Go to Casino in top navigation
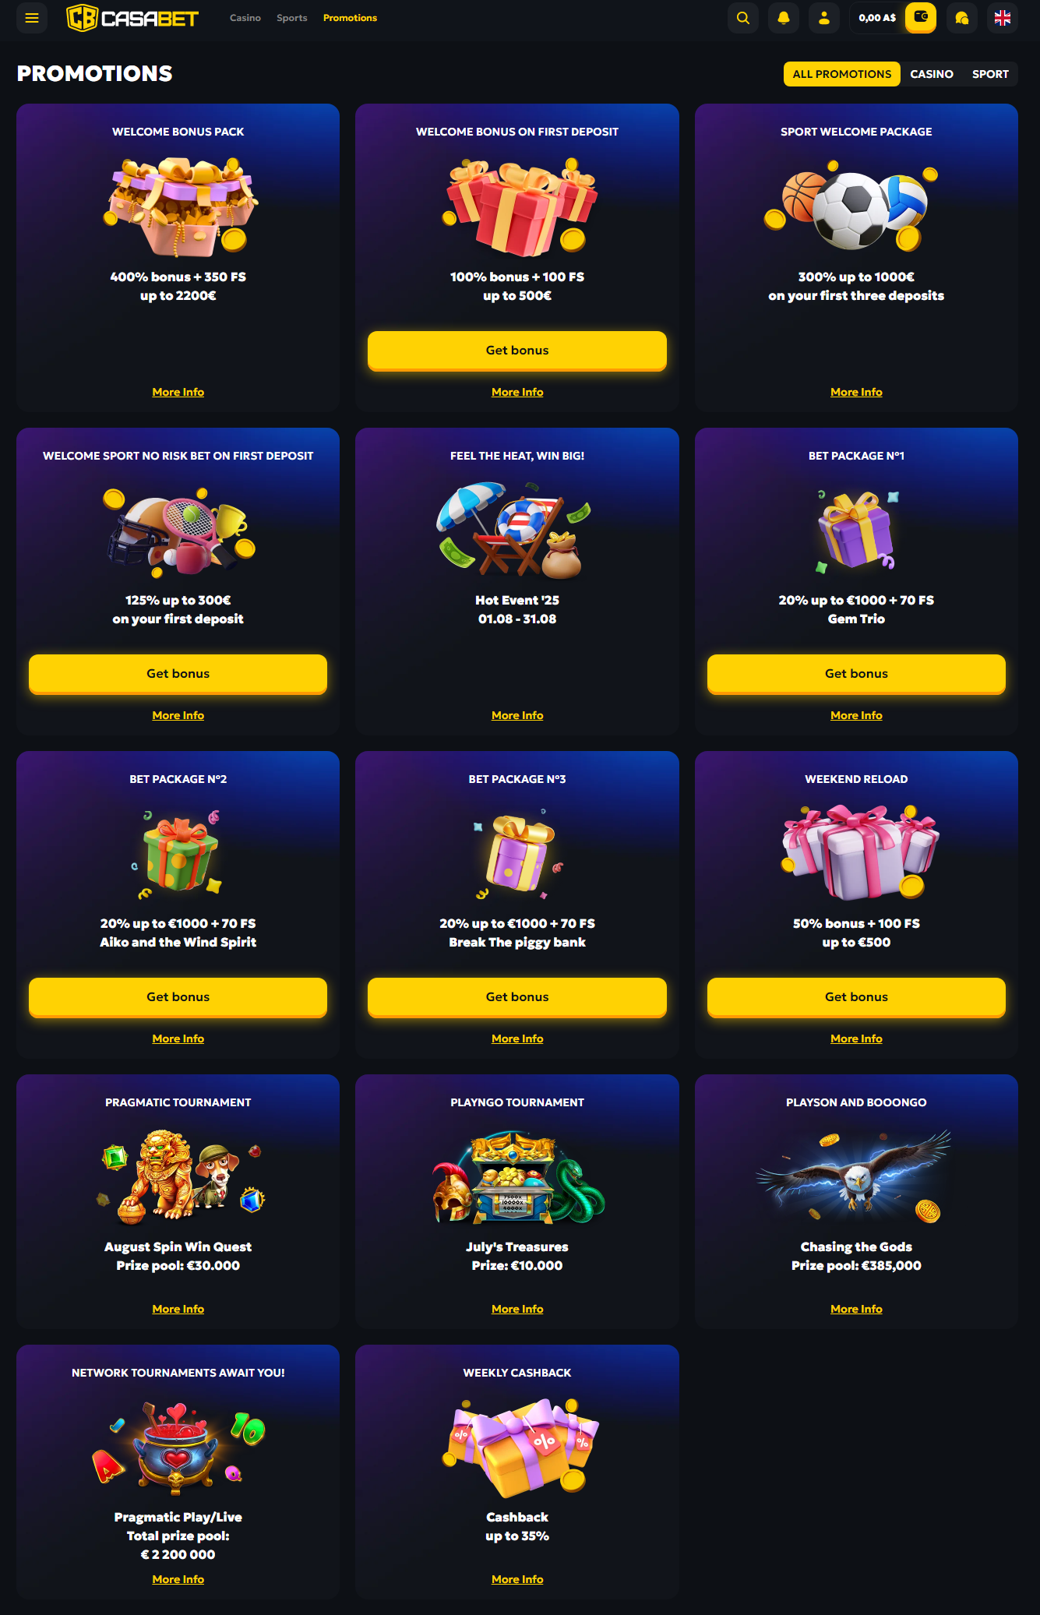Screen dimensions: 1040x1615 tap(245, 18)
